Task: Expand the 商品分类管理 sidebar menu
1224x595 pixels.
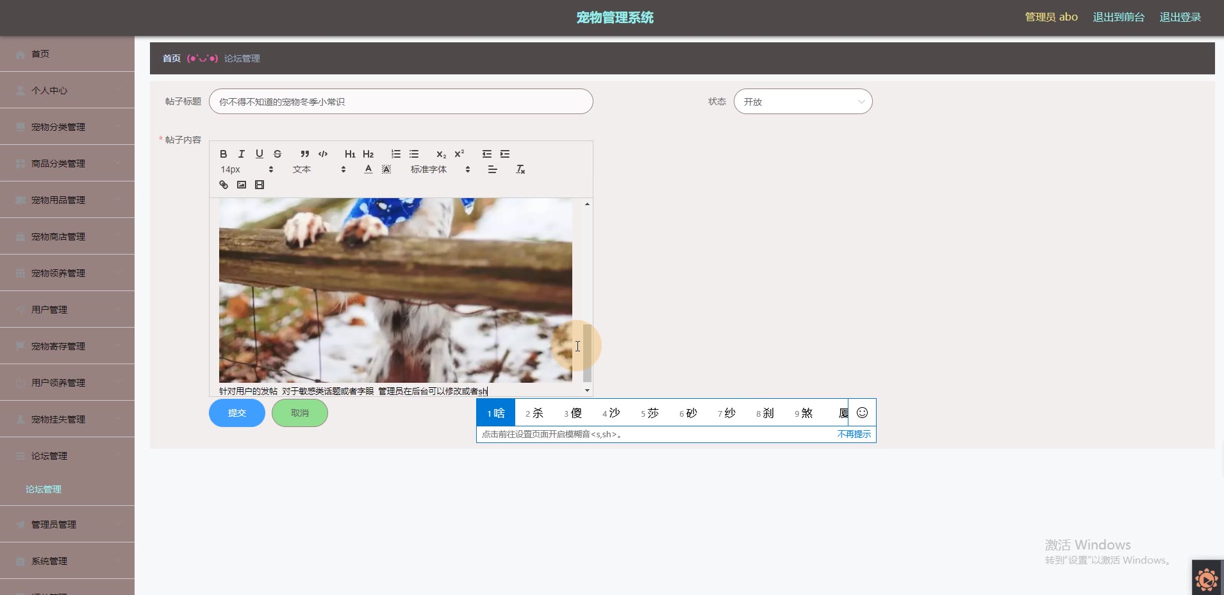Action: tap(67, 163)
